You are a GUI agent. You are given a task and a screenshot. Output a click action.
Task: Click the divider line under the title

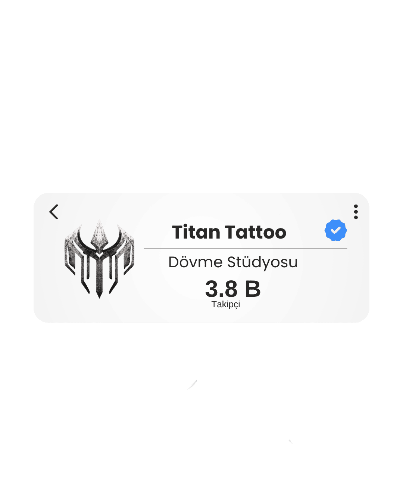click(x=246, y=248)
